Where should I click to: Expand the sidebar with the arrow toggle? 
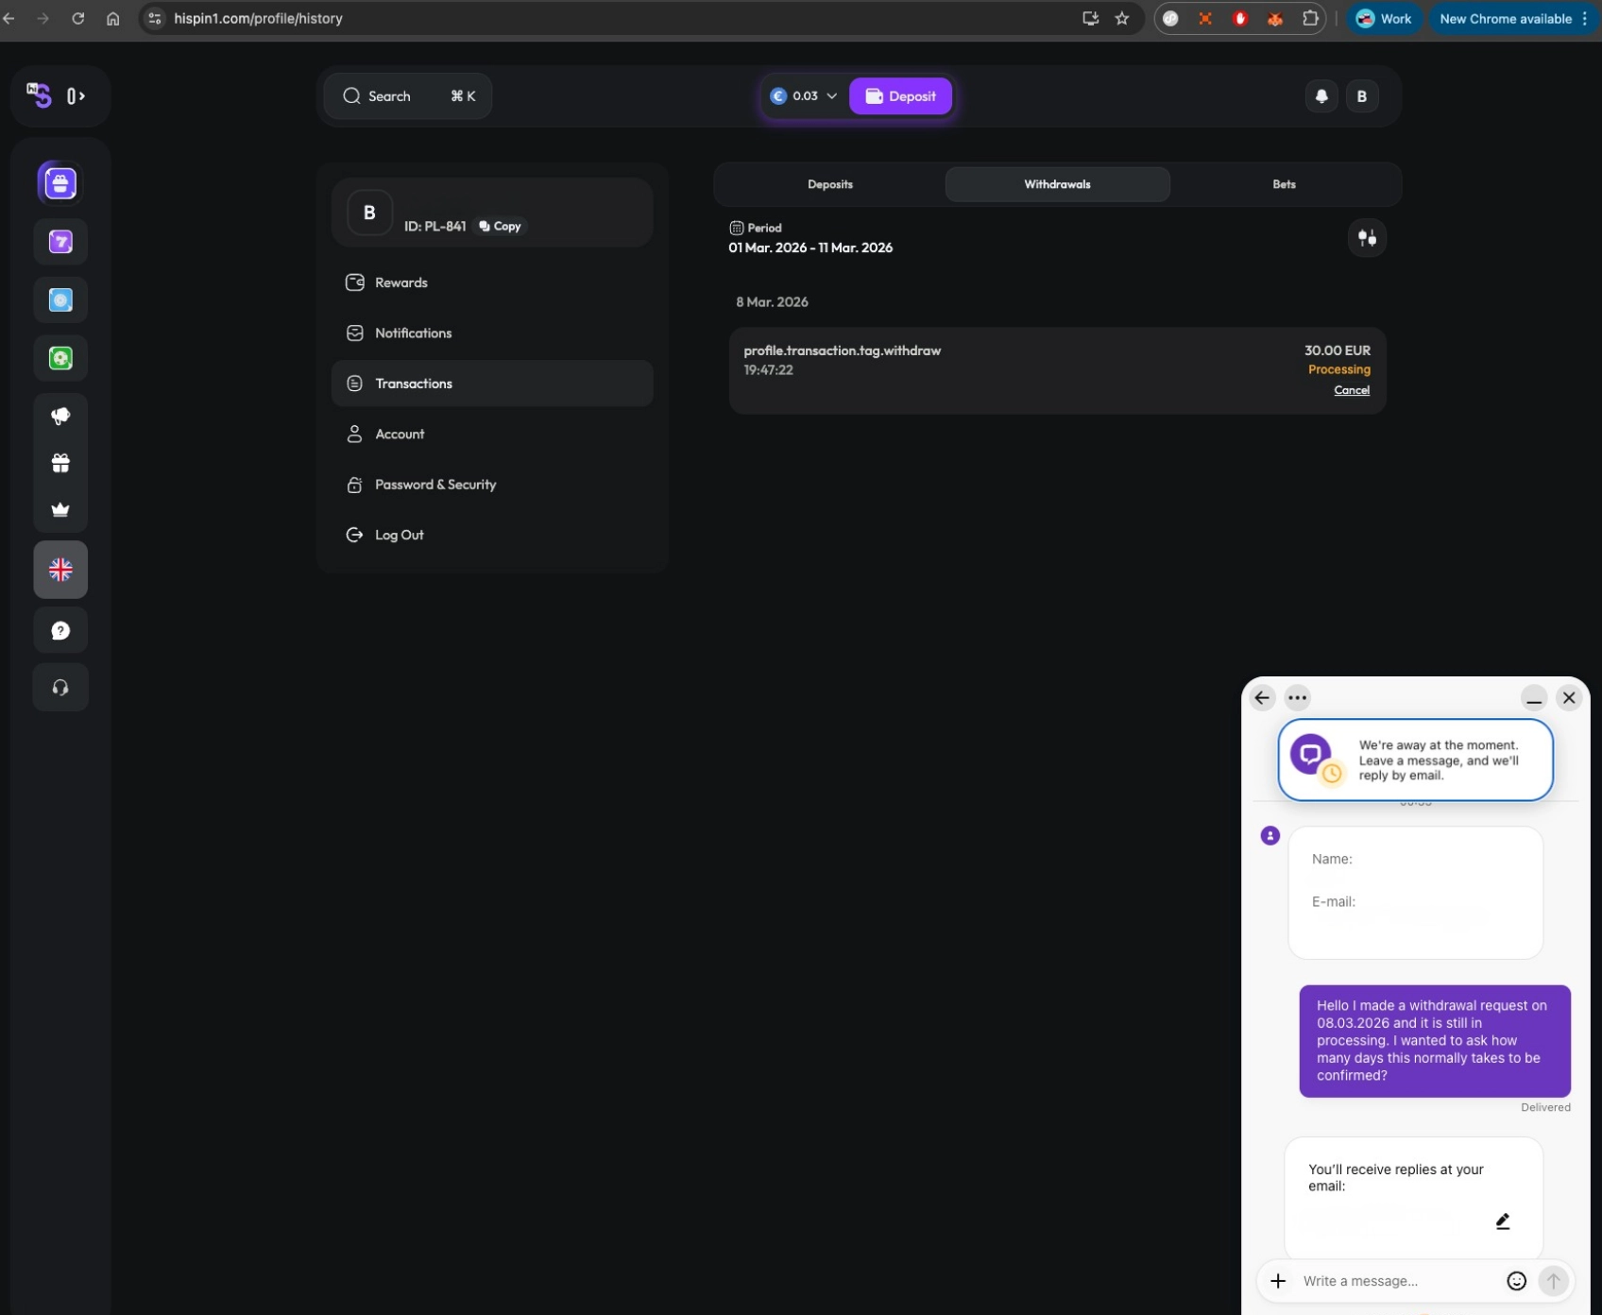tap(76, 95)
